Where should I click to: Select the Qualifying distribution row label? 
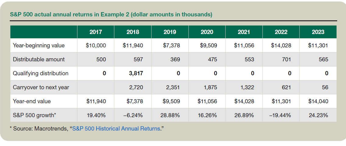(x=41, y=73)
